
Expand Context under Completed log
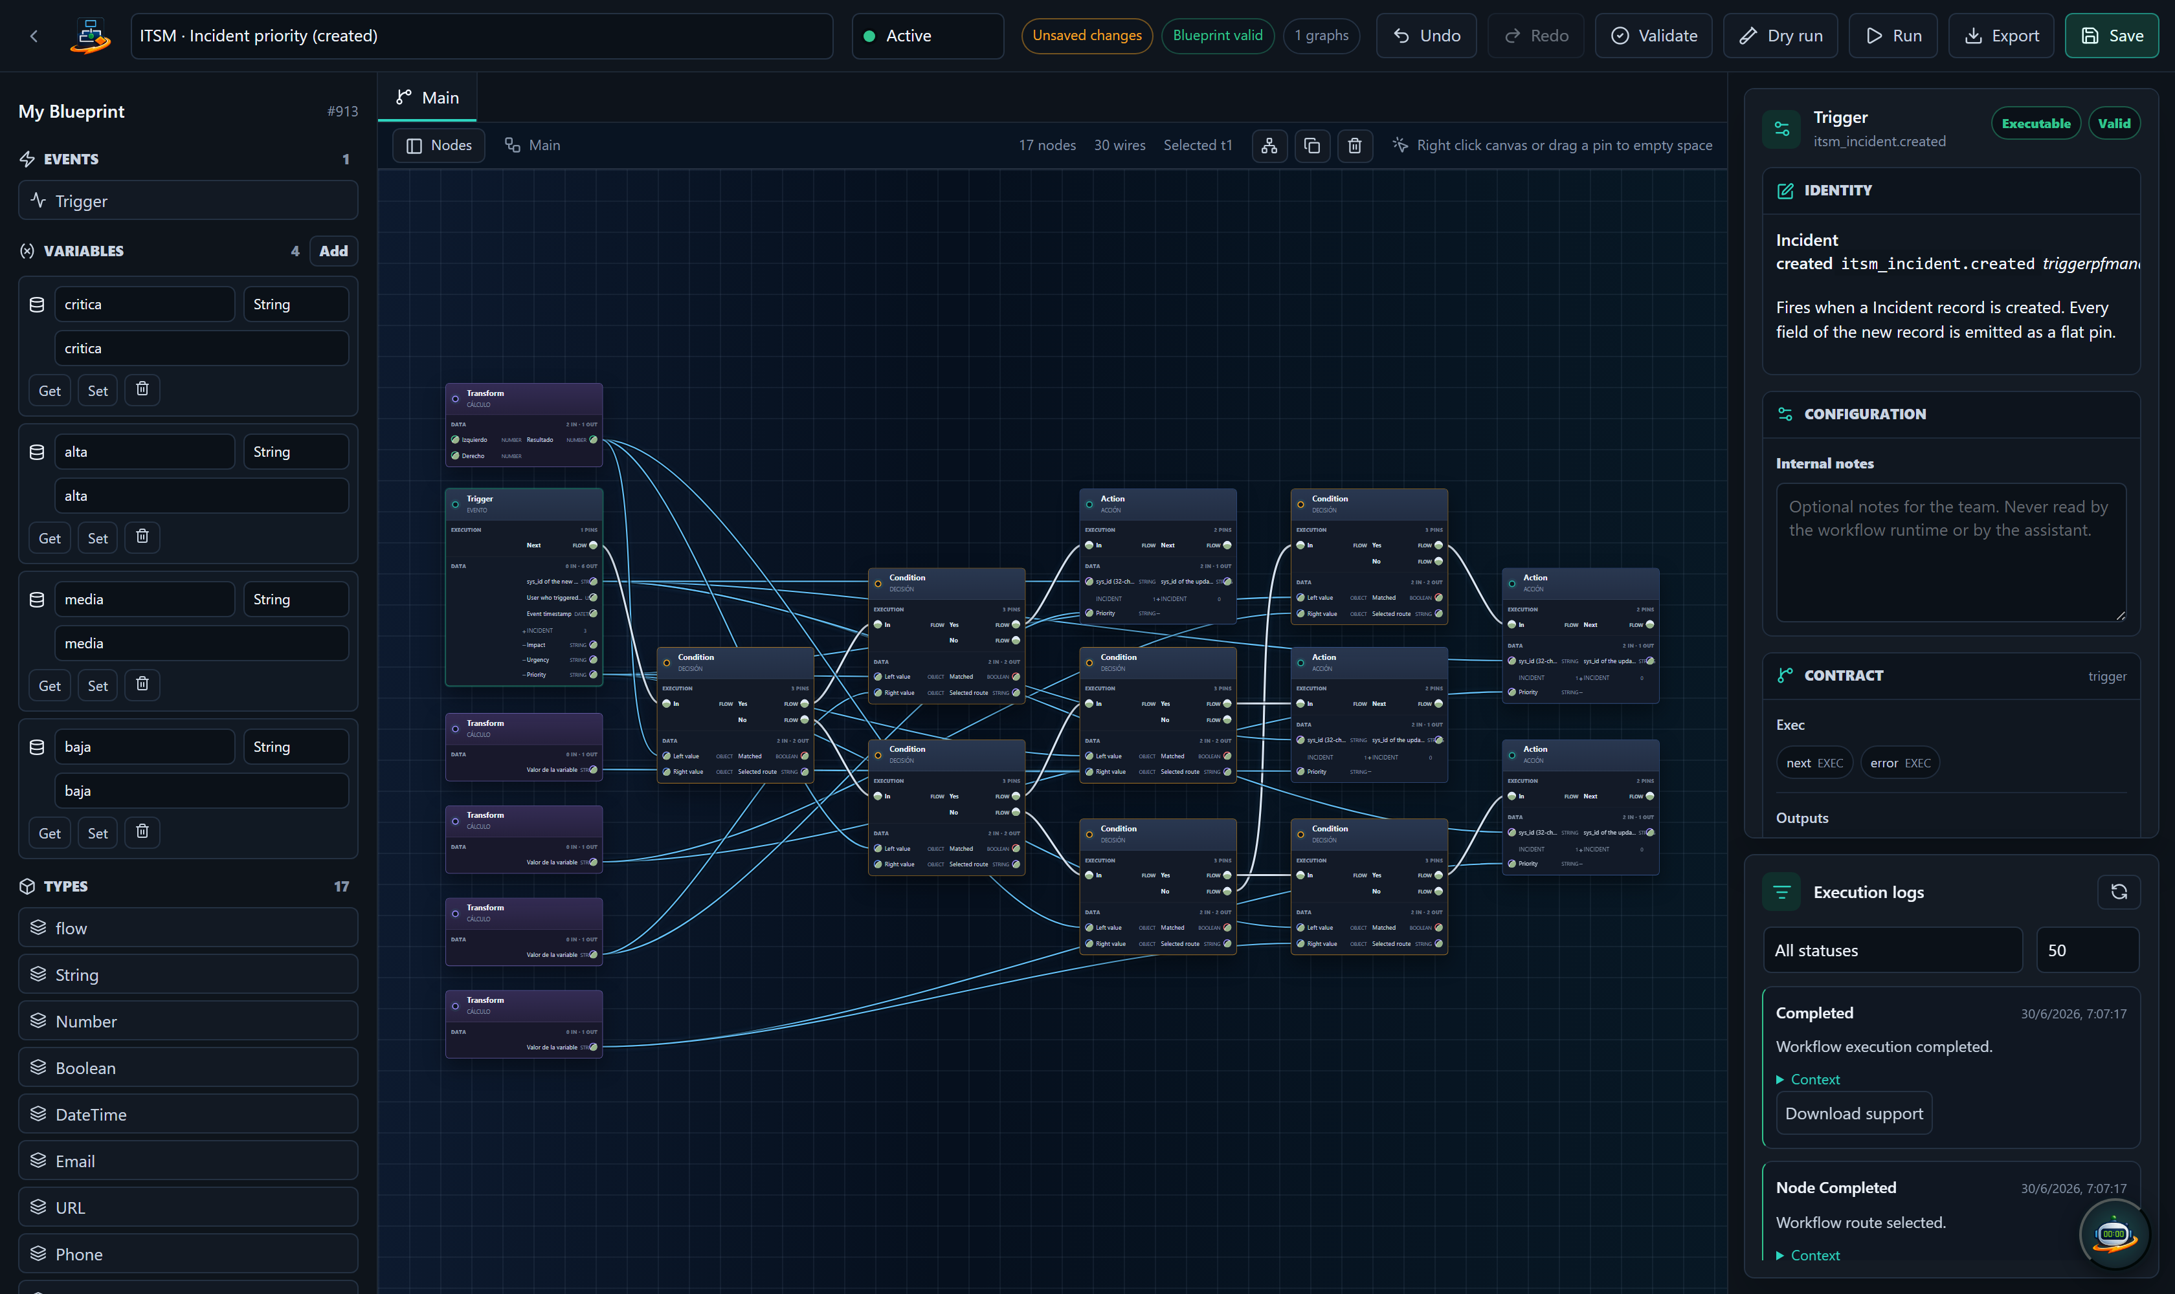click(x=1808, y=1079)
